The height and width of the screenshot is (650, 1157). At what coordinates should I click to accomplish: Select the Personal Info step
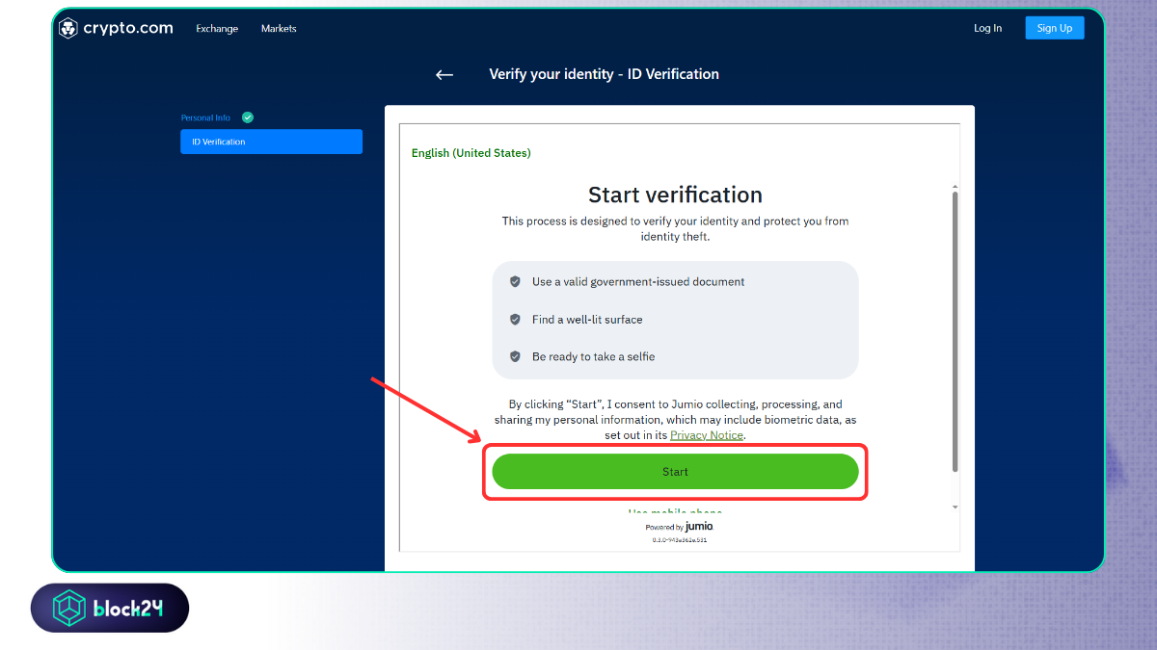click(x=205, y=117)
